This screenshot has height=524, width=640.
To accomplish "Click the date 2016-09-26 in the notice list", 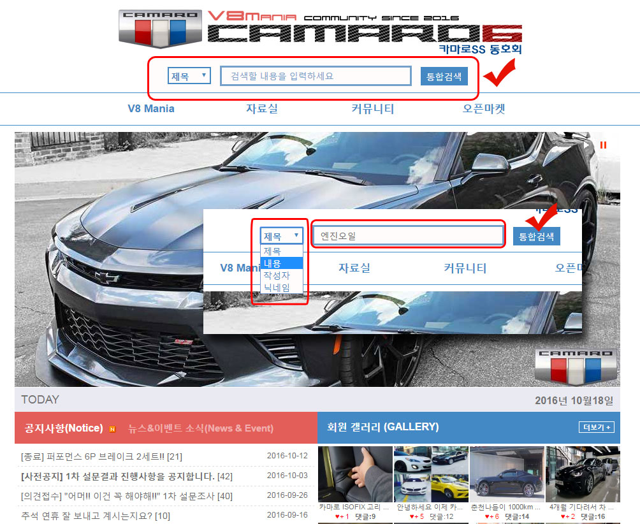I will pos(287,495).
